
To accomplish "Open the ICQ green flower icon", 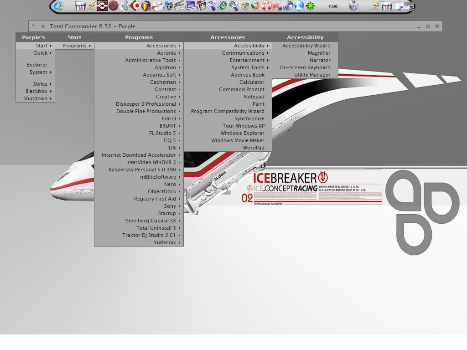I will click(x=310, y=6).
